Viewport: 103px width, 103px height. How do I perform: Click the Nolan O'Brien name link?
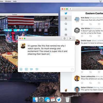(87, 88)
